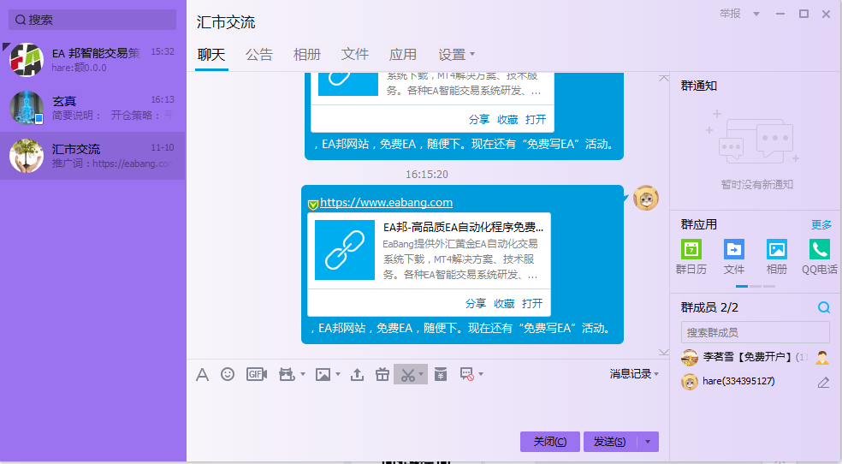The image size is (842, 464).
Task: Click the group title 汇市交流
Action: (226, 22)
